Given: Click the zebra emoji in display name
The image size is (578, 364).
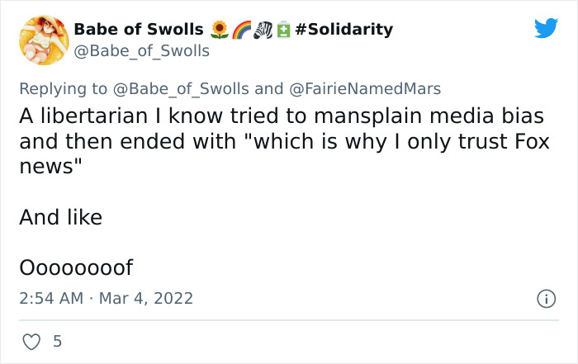Looking at the screenshot, I should [263, 30].
